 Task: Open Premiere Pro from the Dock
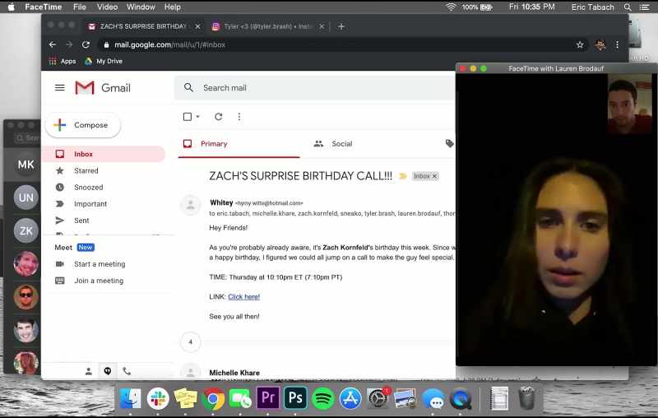pos(268,397)
